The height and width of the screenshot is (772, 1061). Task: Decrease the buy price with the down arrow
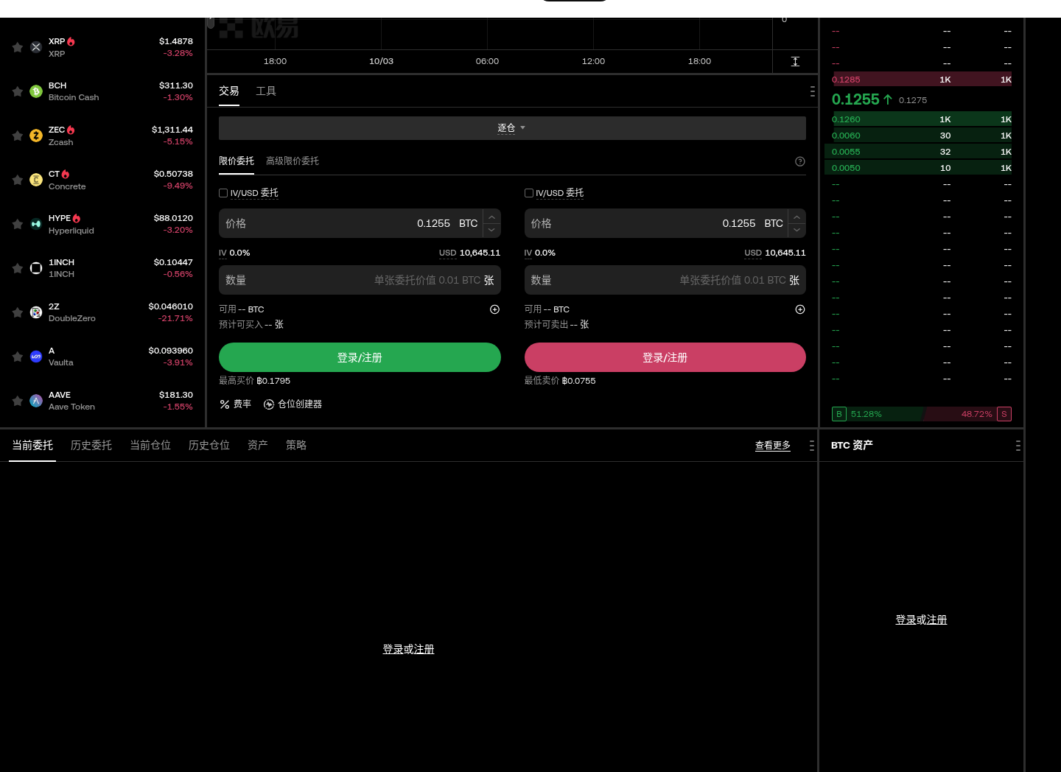[491, 231]
